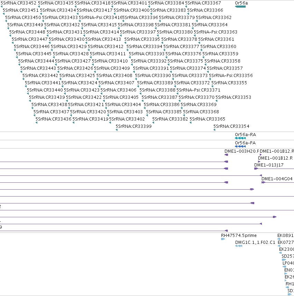
Task: Open the Or56a-RA transcript label
Action: point(246,135)
